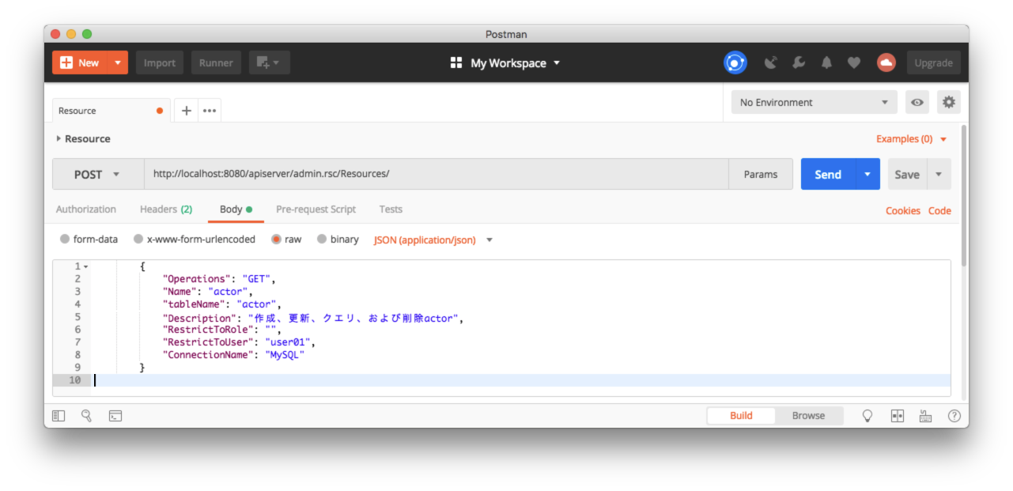Click the lightbulb bootcamp icon

[867, 415]
